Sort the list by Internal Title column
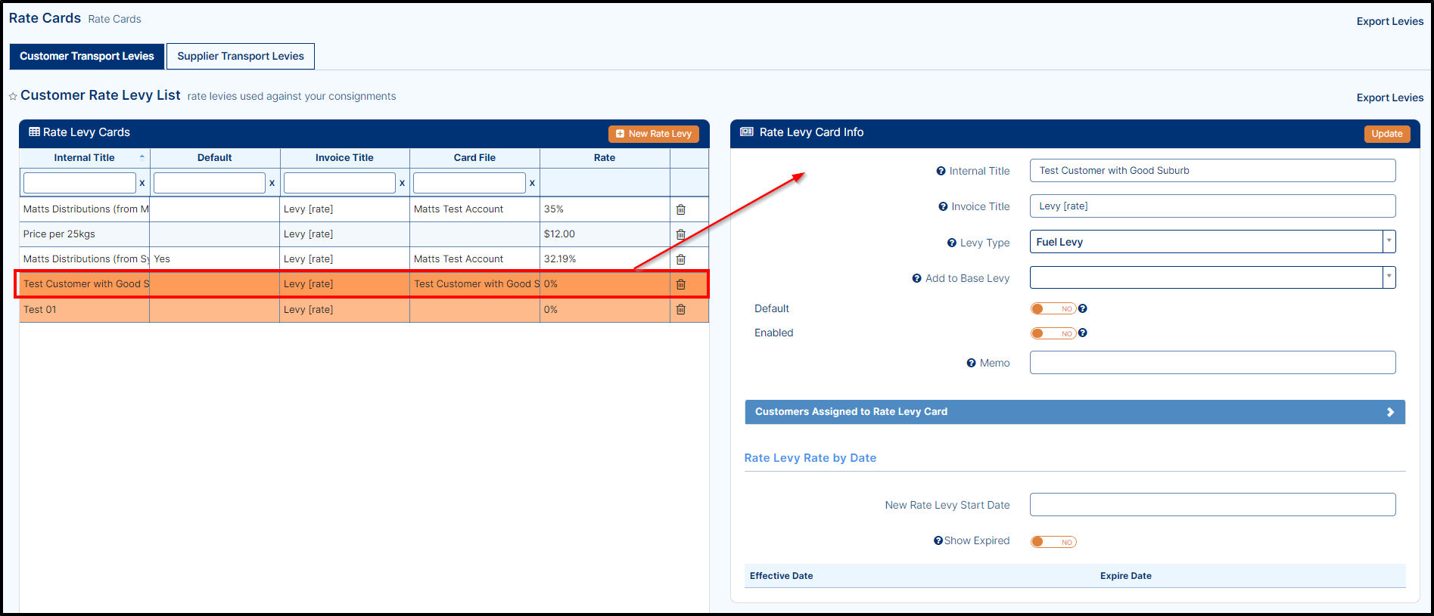This screenshot has width=1434, height=616. (x=84, y=158)
